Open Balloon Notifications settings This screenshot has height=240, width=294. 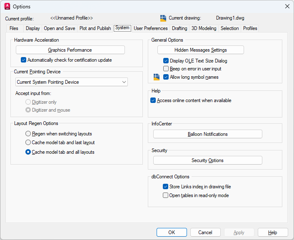point(207,134)
